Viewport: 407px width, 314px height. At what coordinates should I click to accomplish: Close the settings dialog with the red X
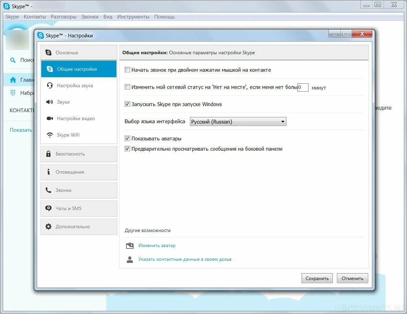click(x=362, y=33)
